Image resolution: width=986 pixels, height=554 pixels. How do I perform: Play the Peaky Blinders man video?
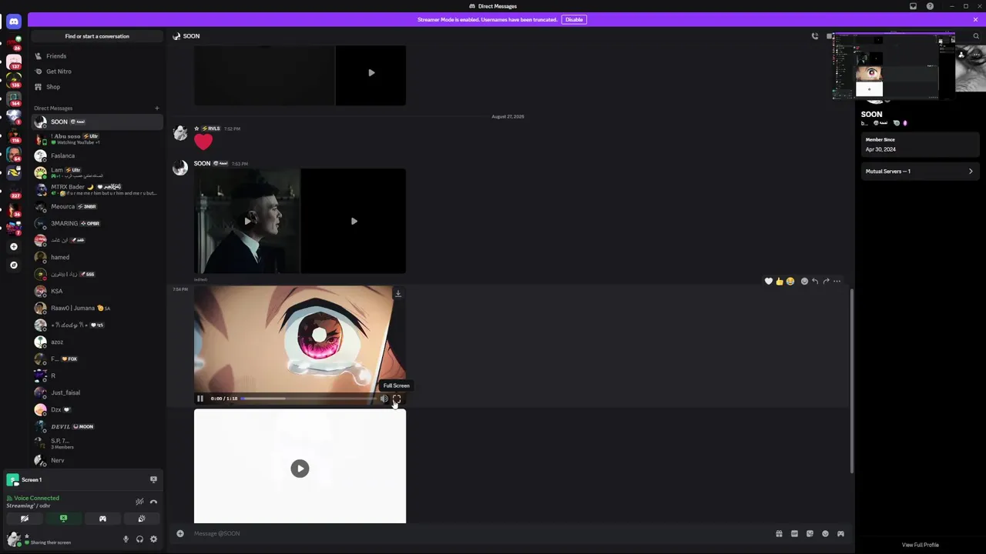(247, 221)
